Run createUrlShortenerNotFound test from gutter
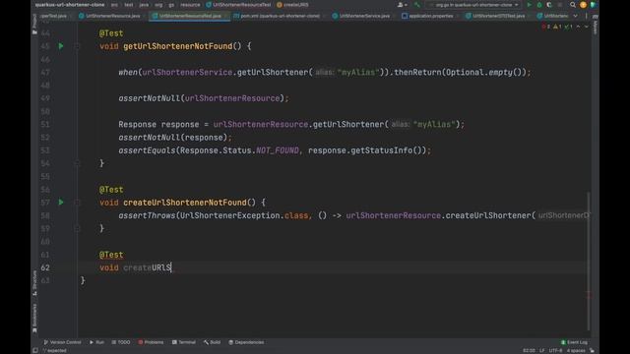This screenshot has width=630, height=354. coord(61,203)
